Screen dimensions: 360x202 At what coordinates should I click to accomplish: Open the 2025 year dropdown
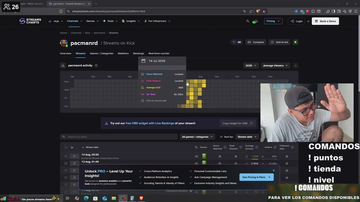[251, 65]
